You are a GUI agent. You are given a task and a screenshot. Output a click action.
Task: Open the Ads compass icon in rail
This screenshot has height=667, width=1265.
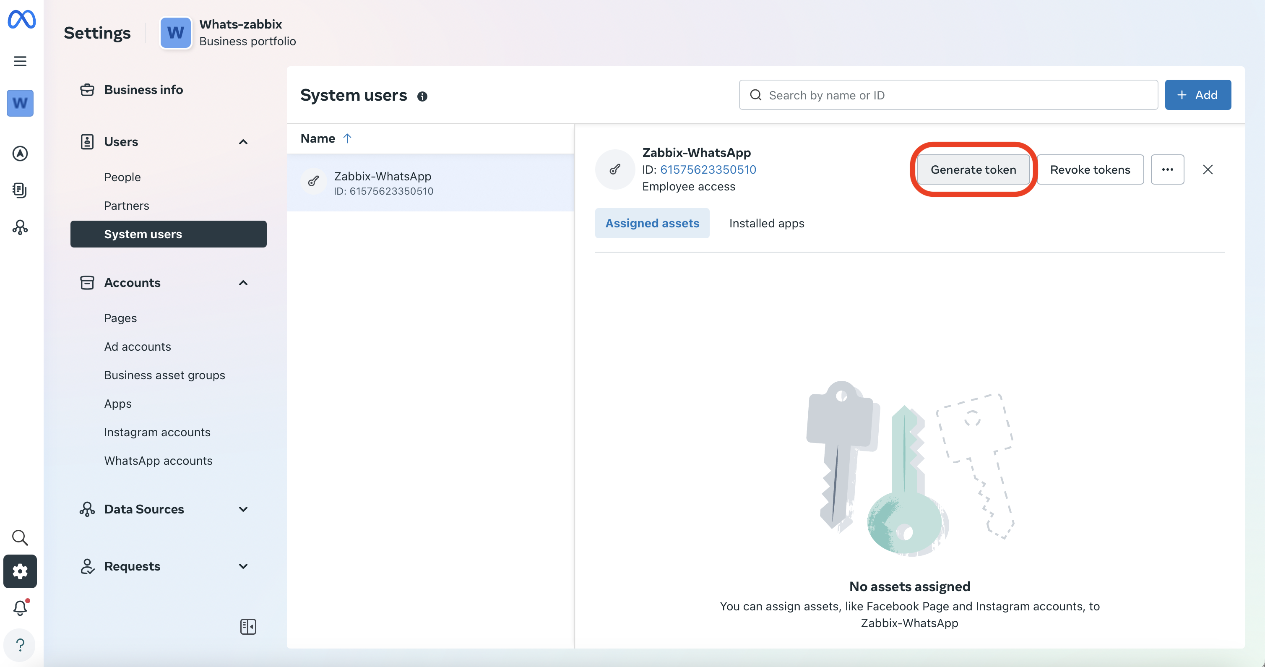click(x=20, y=154)
